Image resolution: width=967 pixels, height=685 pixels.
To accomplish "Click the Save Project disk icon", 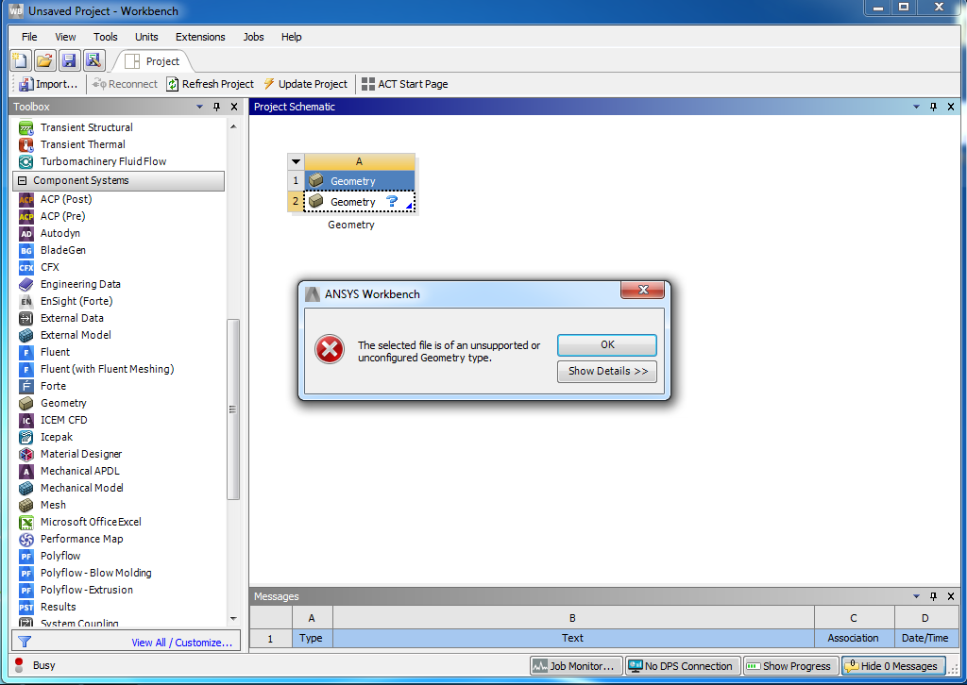I will click(69, 60).
